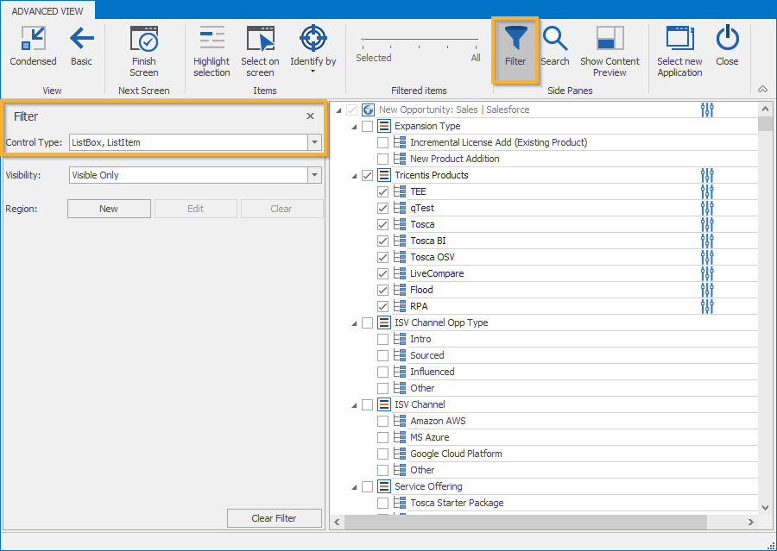Screen dimensions: 777x551
Task: Activate Select on screen tool
Action: (x=260, y=51)
